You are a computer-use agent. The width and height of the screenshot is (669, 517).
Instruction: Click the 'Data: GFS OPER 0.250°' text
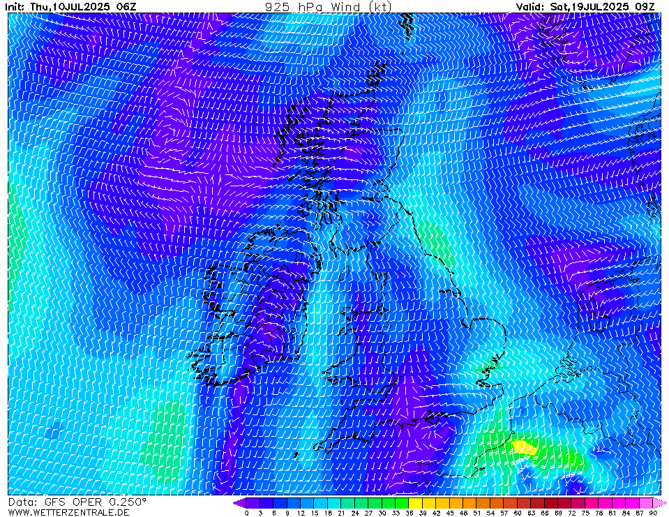77,502
